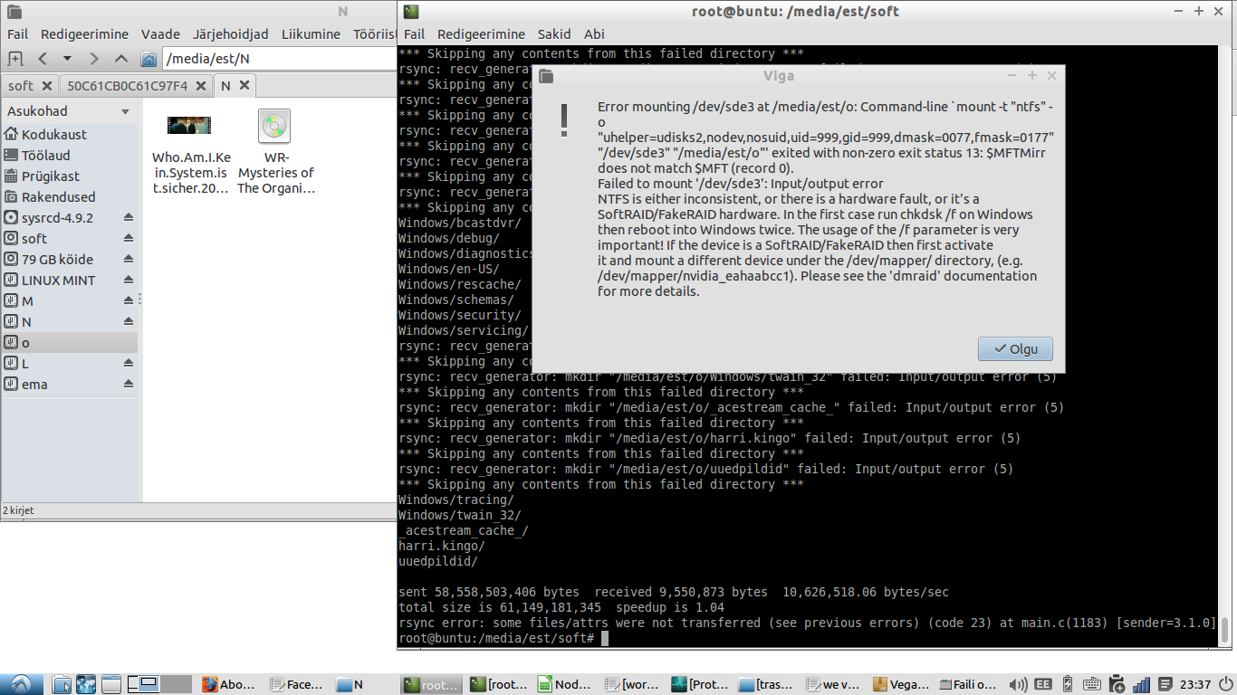Open the volume control in tray
Screen dimensions: 1237x695
pos(1018,685)
